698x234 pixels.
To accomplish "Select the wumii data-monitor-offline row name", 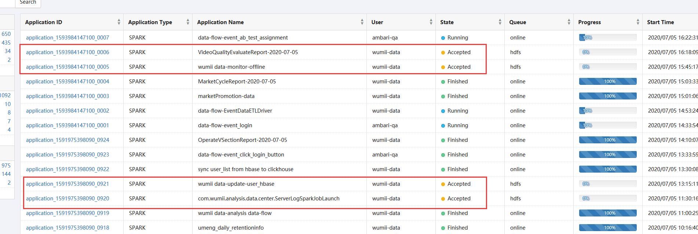I will (x=231, y=67).
